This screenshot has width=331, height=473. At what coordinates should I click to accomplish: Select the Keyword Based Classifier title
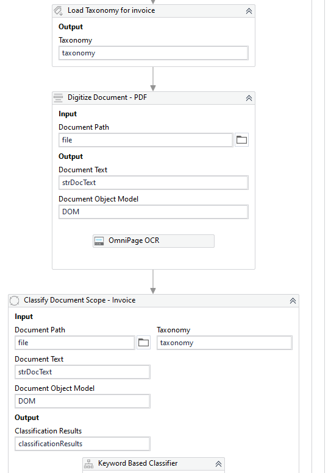[x=138, y=463]
